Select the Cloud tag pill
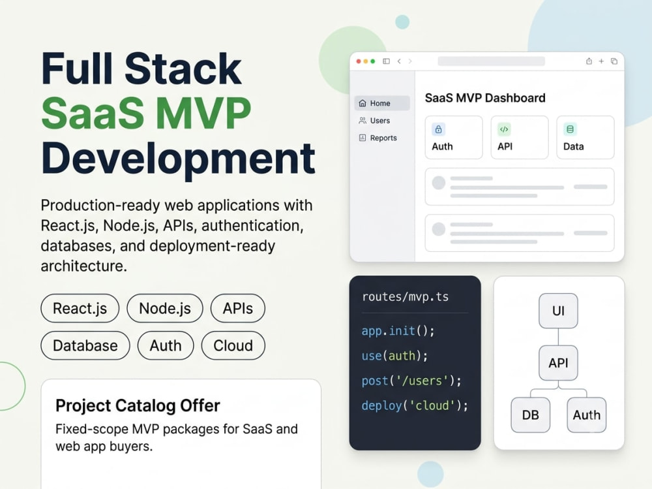 [x=233, y=345]
